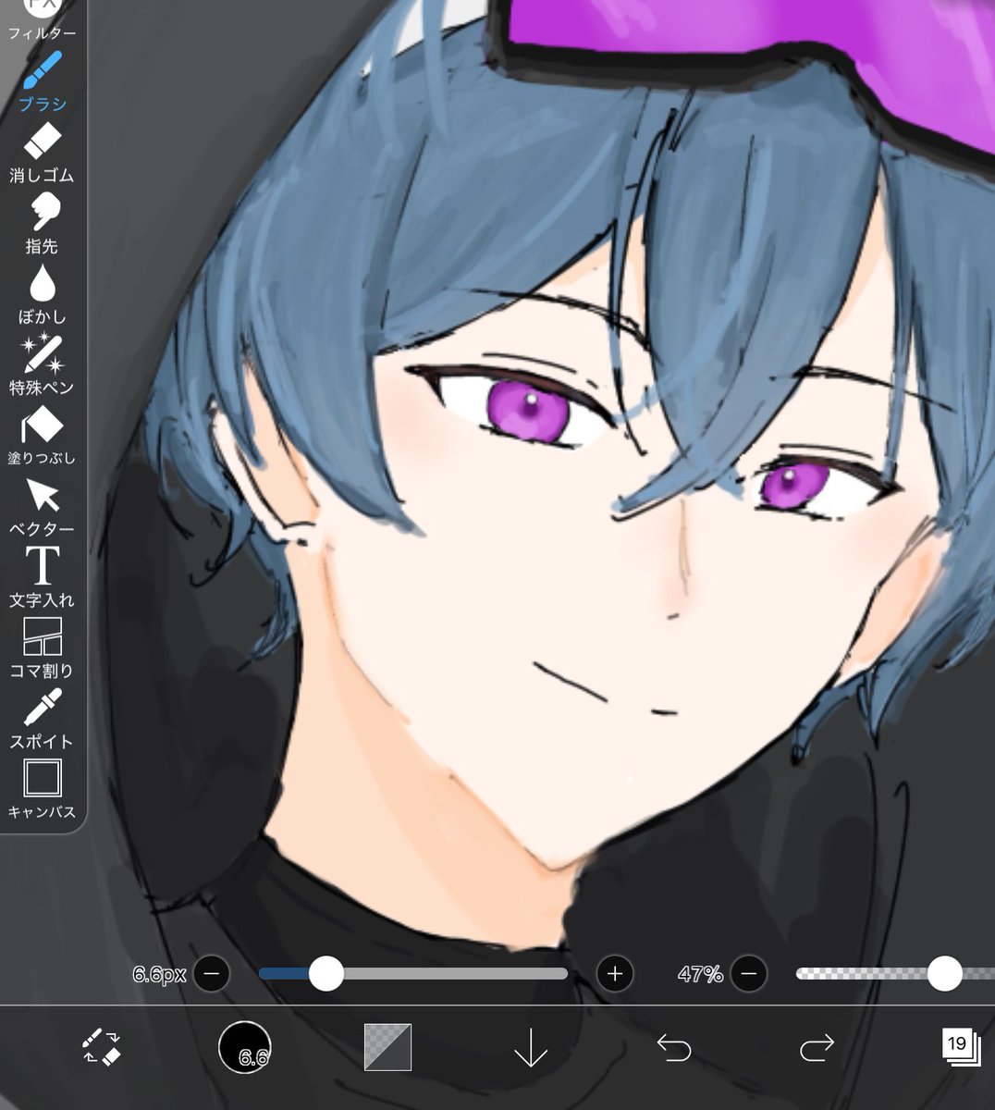The height and width of the screenshot is (1110, 995).
Task: Select the ブラシ brush tool
Action: (x=42, y=81)
